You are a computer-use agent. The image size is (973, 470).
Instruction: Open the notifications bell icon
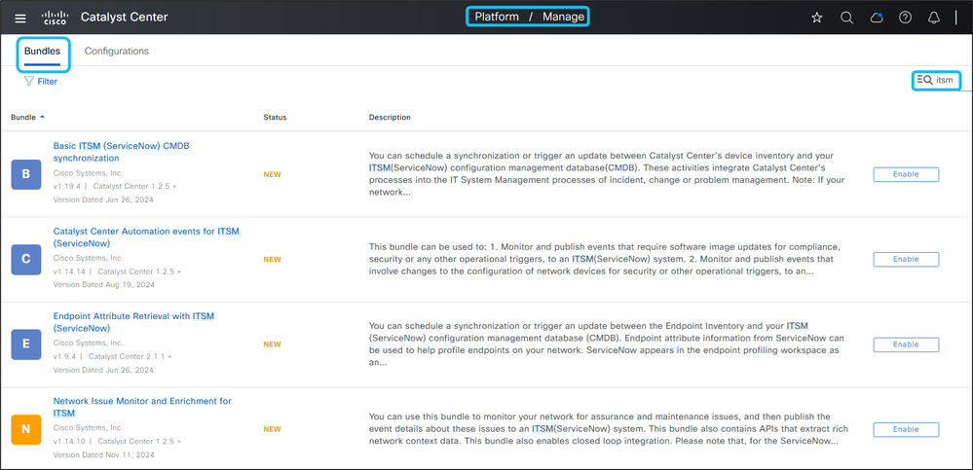tap(934, 18)
